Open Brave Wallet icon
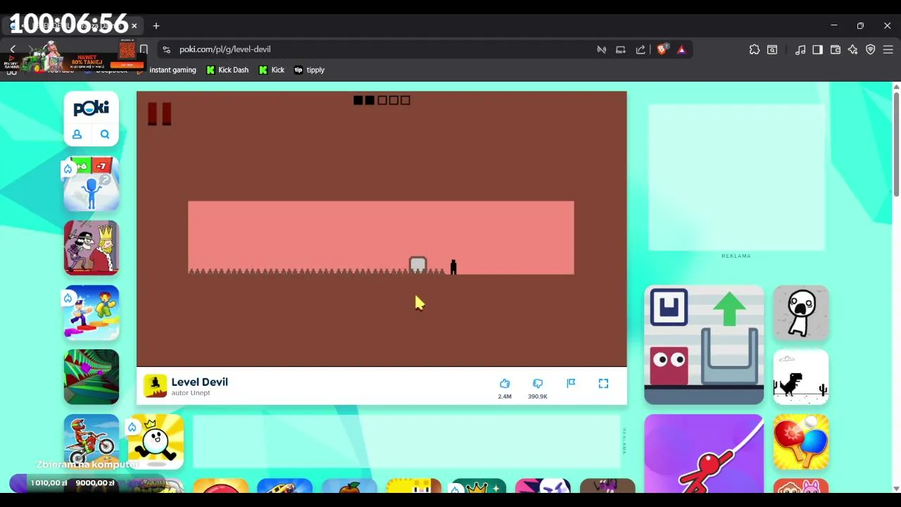Viewport: 901px width, 507px height. pos(836,49)
